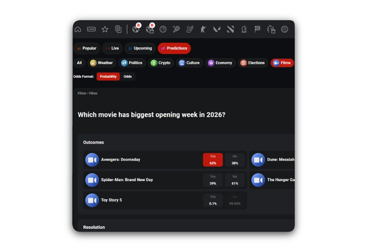Click the Films • Films breadcrumb
Viewport: 371px width, 247px height.
(x=87, y=93)
